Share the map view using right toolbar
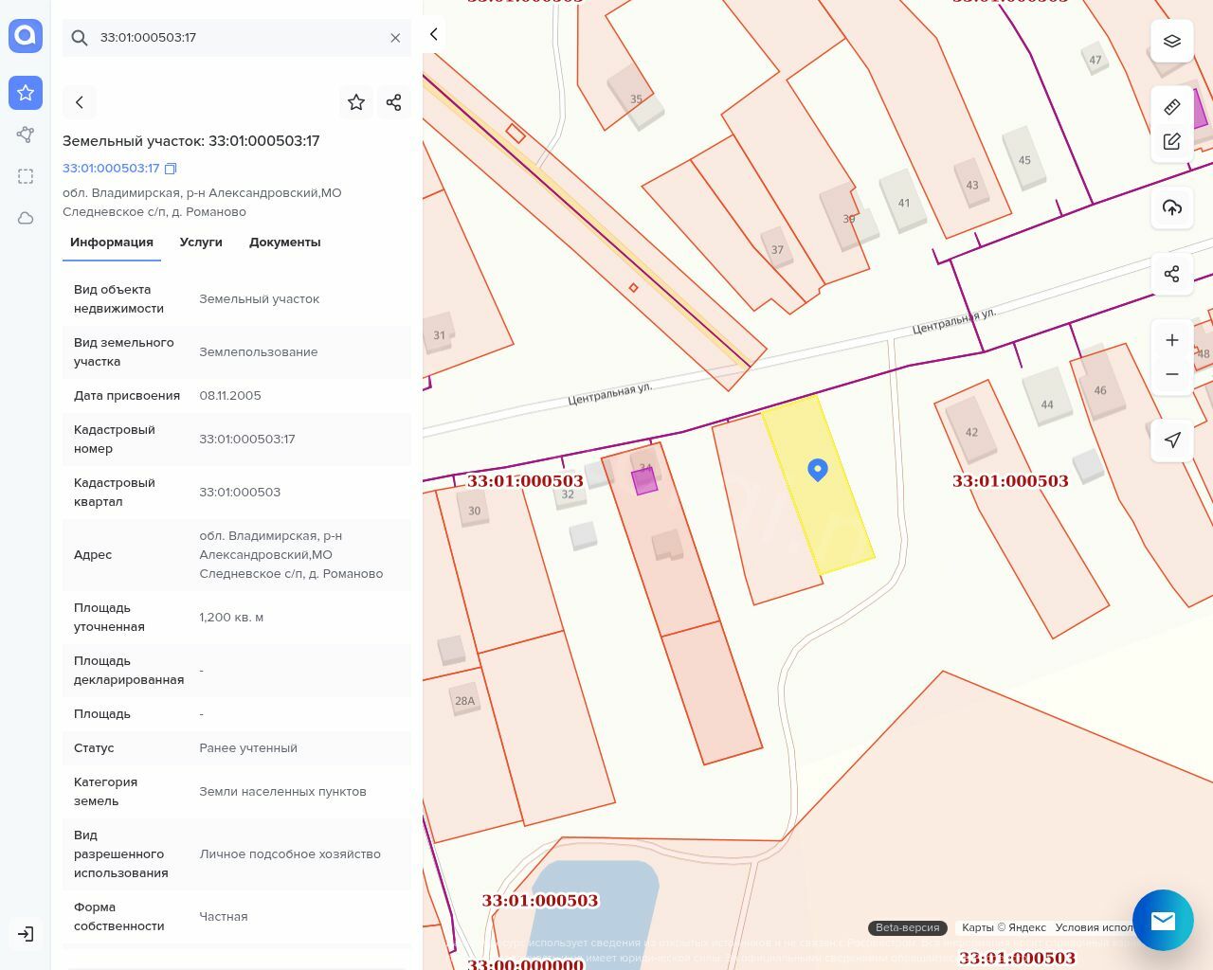Screen dimensions: 1213x970 (x=1172, y=274)
